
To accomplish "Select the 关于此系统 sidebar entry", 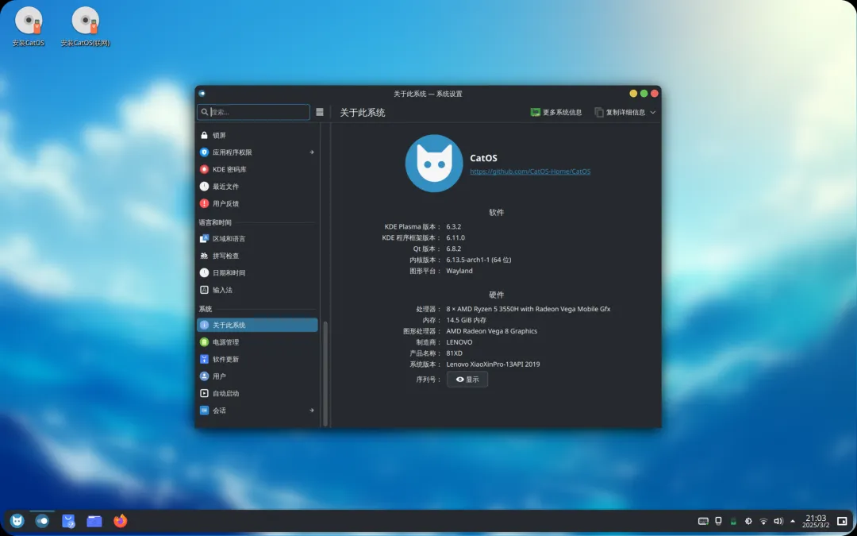I will (257, 325).
